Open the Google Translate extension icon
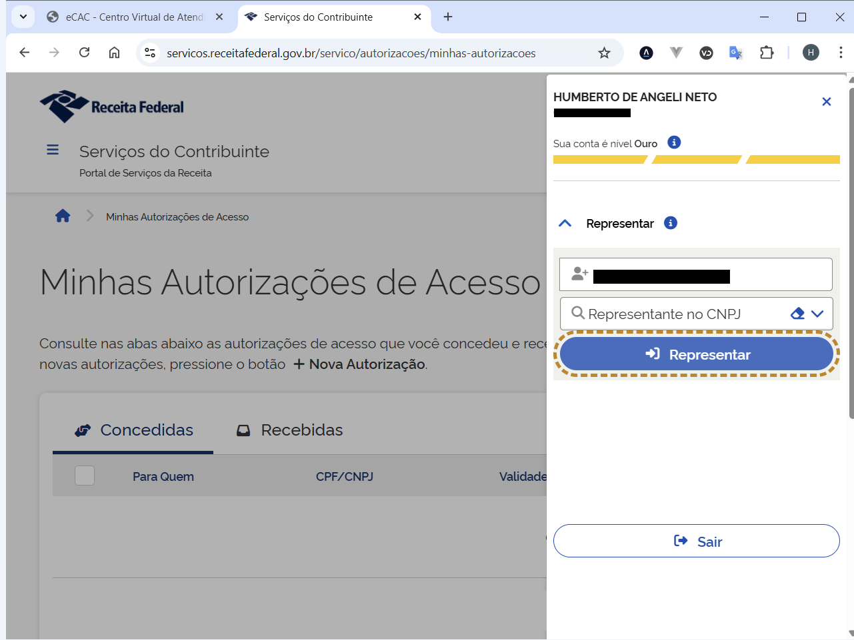Viewport: 854px width, 640px height. (x=736, y=53)
